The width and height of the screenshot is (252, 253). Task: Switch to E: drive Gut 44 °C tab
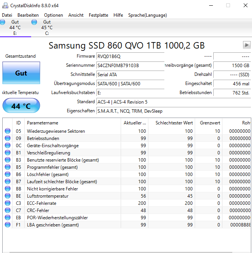(x=16, y=28)
